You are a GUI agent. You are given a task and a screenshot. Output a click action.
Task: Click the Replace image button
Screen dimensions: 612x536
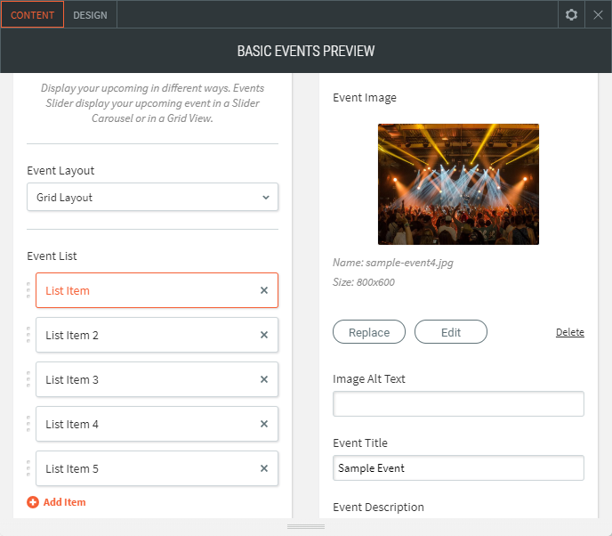tap(369, 332)
